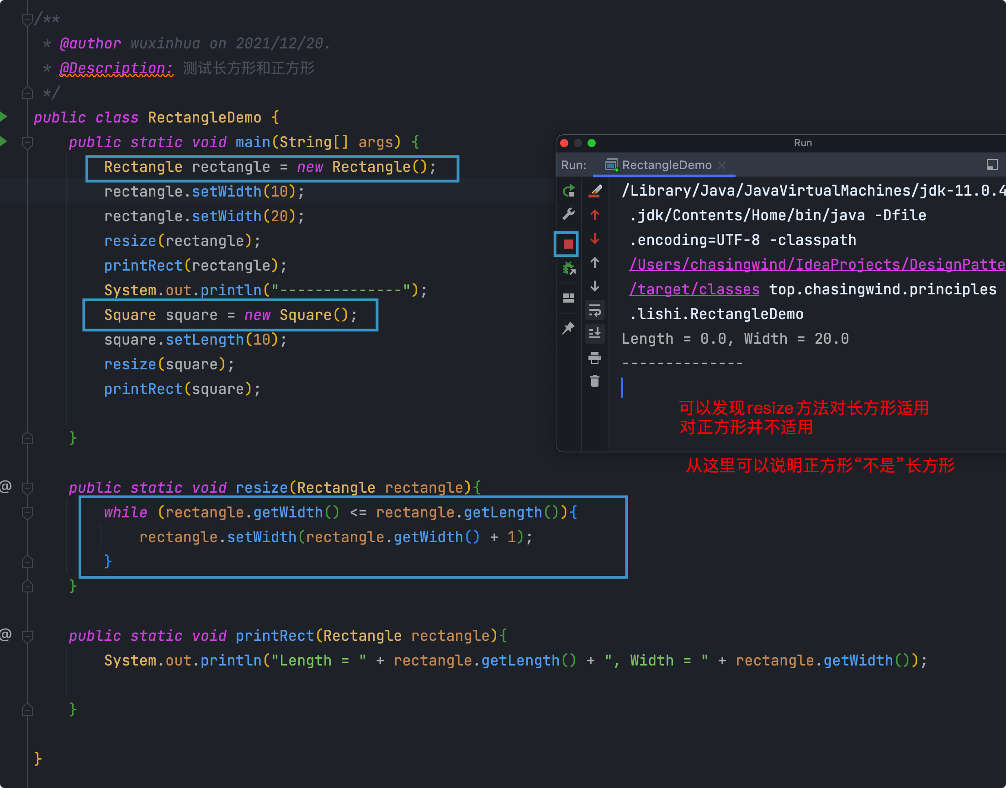Fold the printRect method body
The height and width of the screenshot is (788, 1006).
pyautogui.click(x=27, y=636)
